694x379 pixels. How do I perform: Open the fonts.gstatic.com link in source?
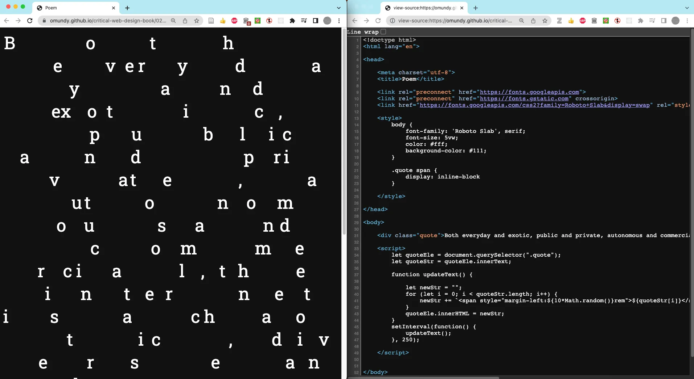pyautogui.click(x=524, y=98)
